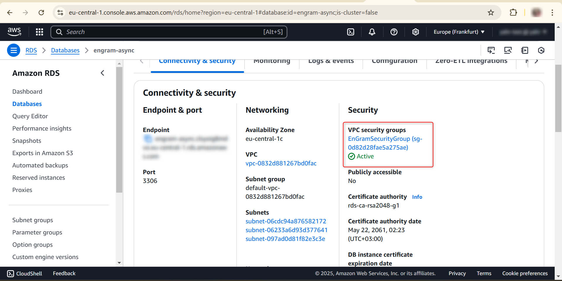Go to Snapshots in the sidebar
This screenshot has height=281, width=562.
click(27, 141)
